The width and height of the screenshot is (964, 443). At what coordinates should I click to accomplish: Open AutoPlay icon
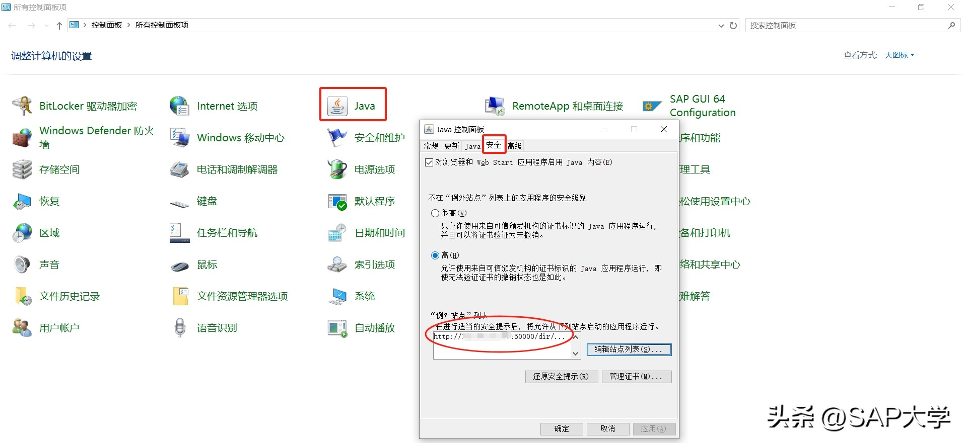coord(337,328)
